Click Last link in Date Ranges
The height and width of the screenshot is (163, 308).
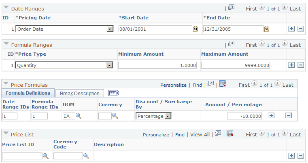[x=295, y=8]
